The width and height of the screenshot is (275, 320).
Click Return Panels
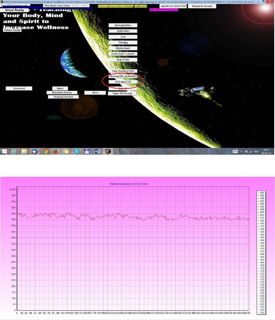pos(13,30)
